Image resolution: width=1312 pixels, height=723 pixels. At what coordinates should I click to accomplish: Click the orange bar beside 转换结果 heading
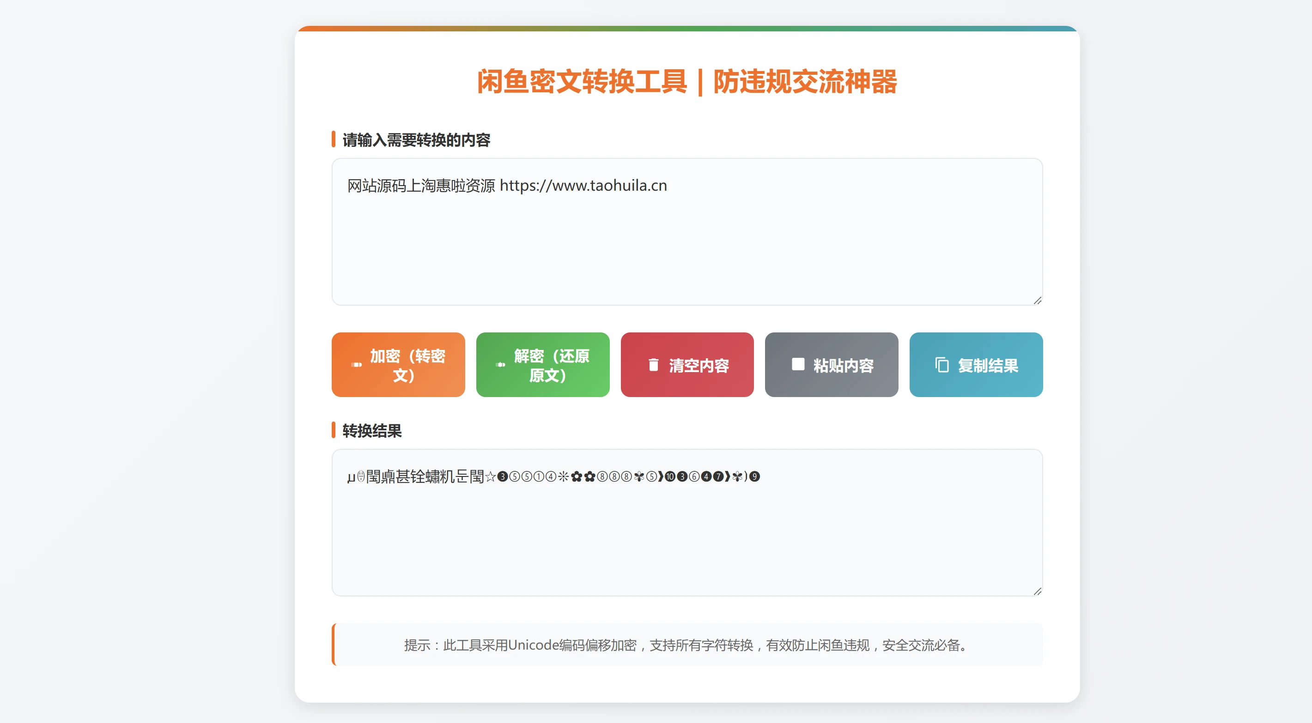(x=334, y=431)
